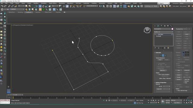Open reference coordinate system View dropdown

tap(55, 6)
